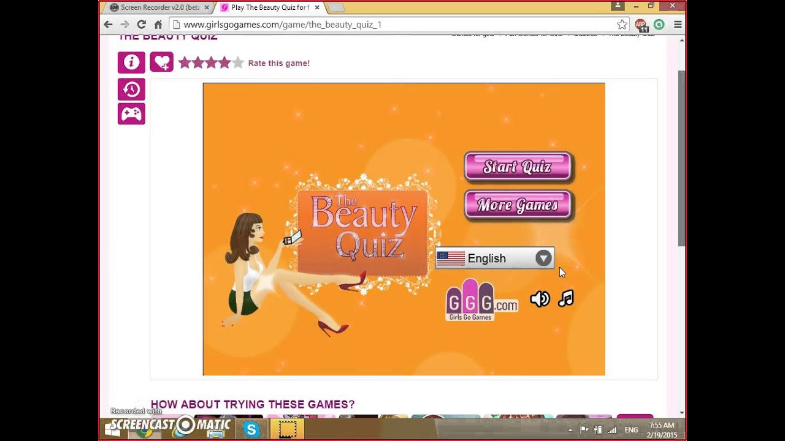The width and height of the screenshot is (785, 441).
Task: Open More Games button
Action: click(x=518, y=205)
